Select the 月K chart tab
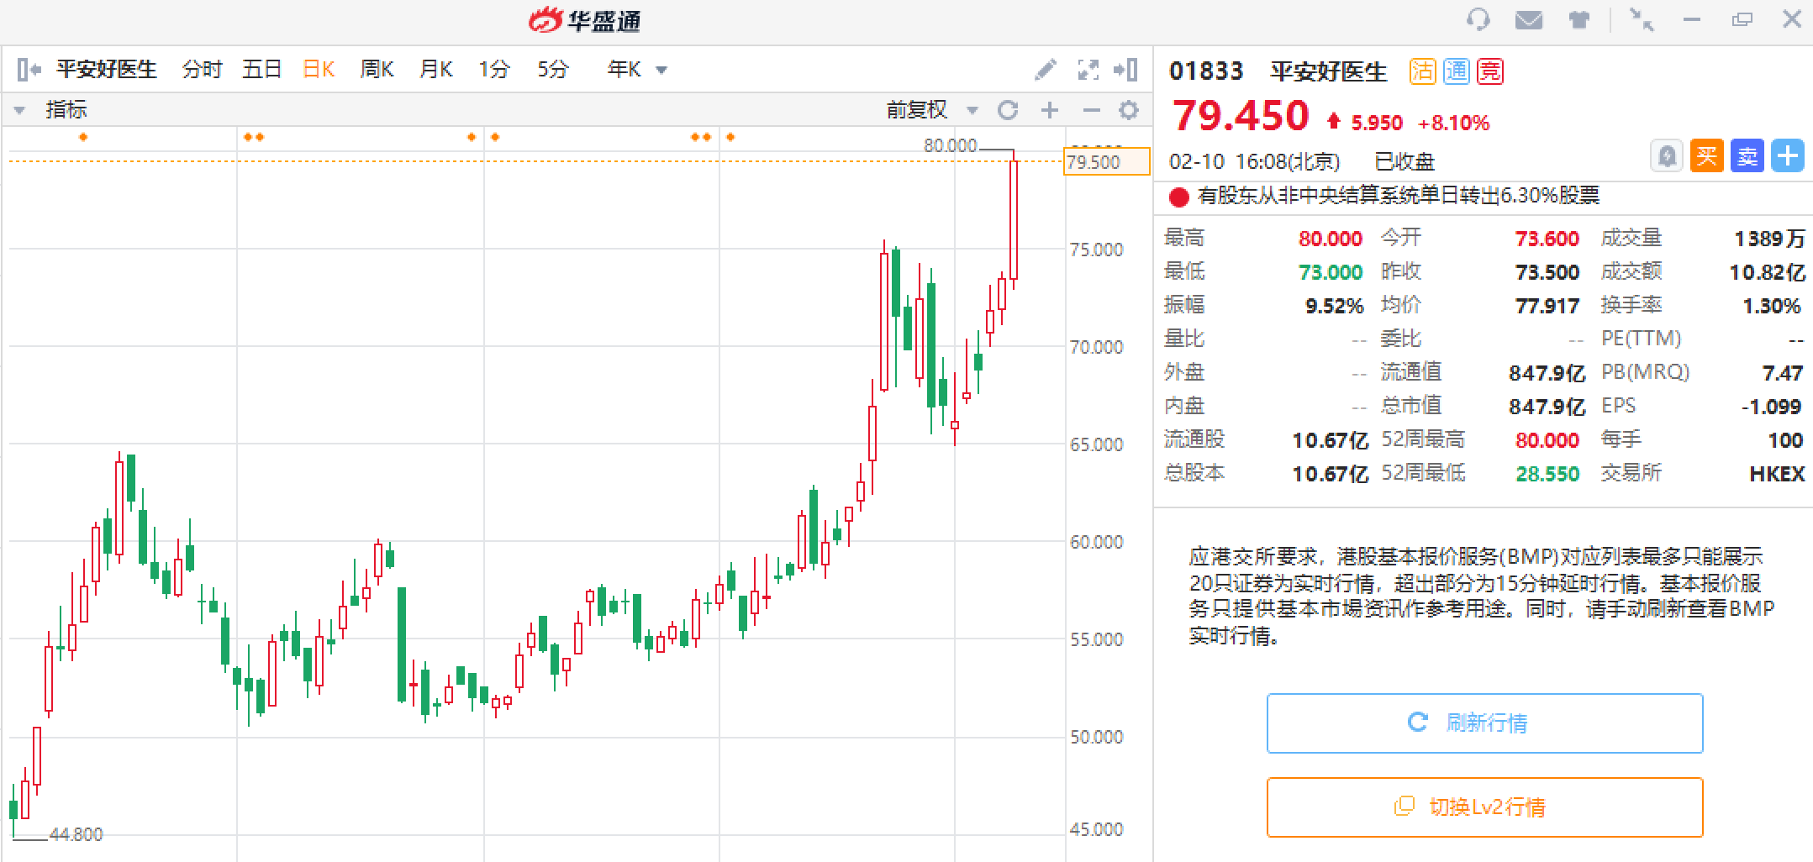Screen dimensions: 1813x862 click(x=436, y=69)
